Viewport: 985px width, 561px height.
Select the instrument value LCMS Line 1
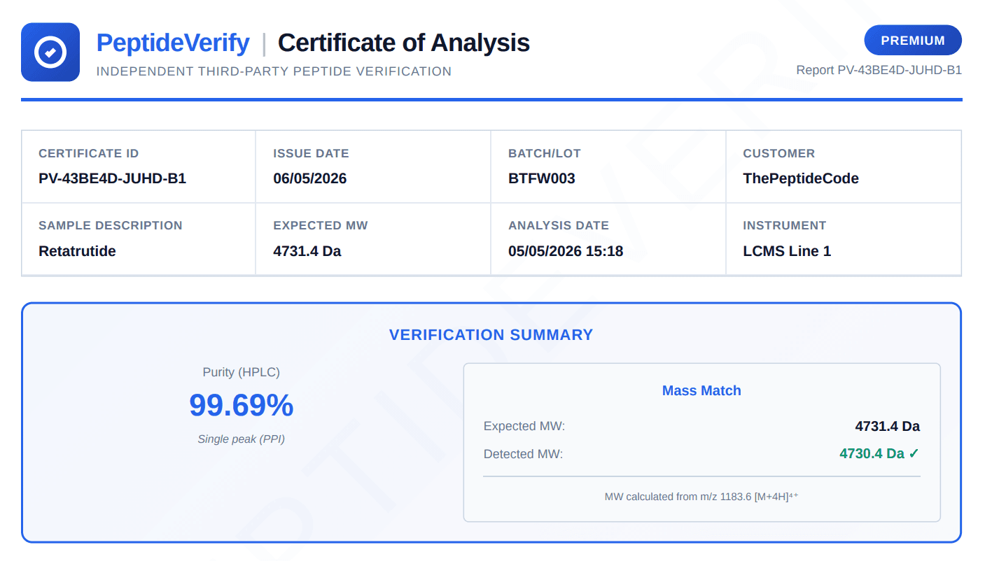(787, 251)
